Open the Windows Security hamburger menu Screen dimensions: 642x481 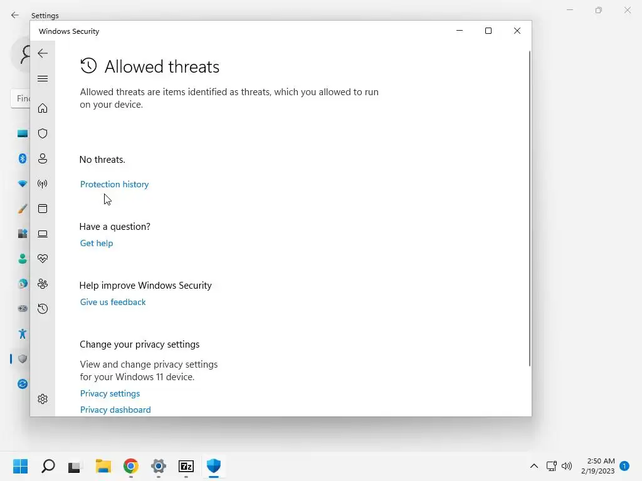[43, 78]
